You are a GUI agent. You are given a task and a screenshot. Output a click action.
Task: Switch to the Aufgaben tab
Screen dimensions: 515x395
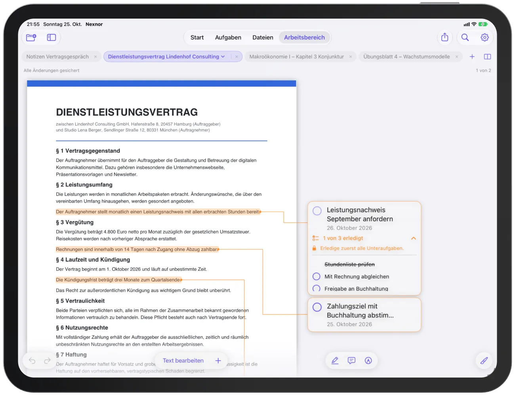[228, 38]
